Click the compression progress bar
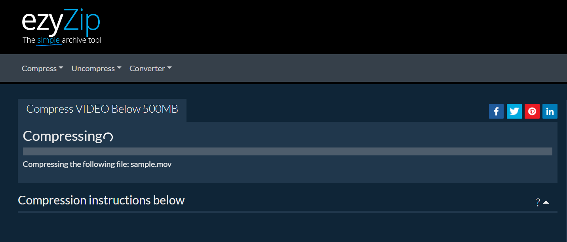 (287, 151)
